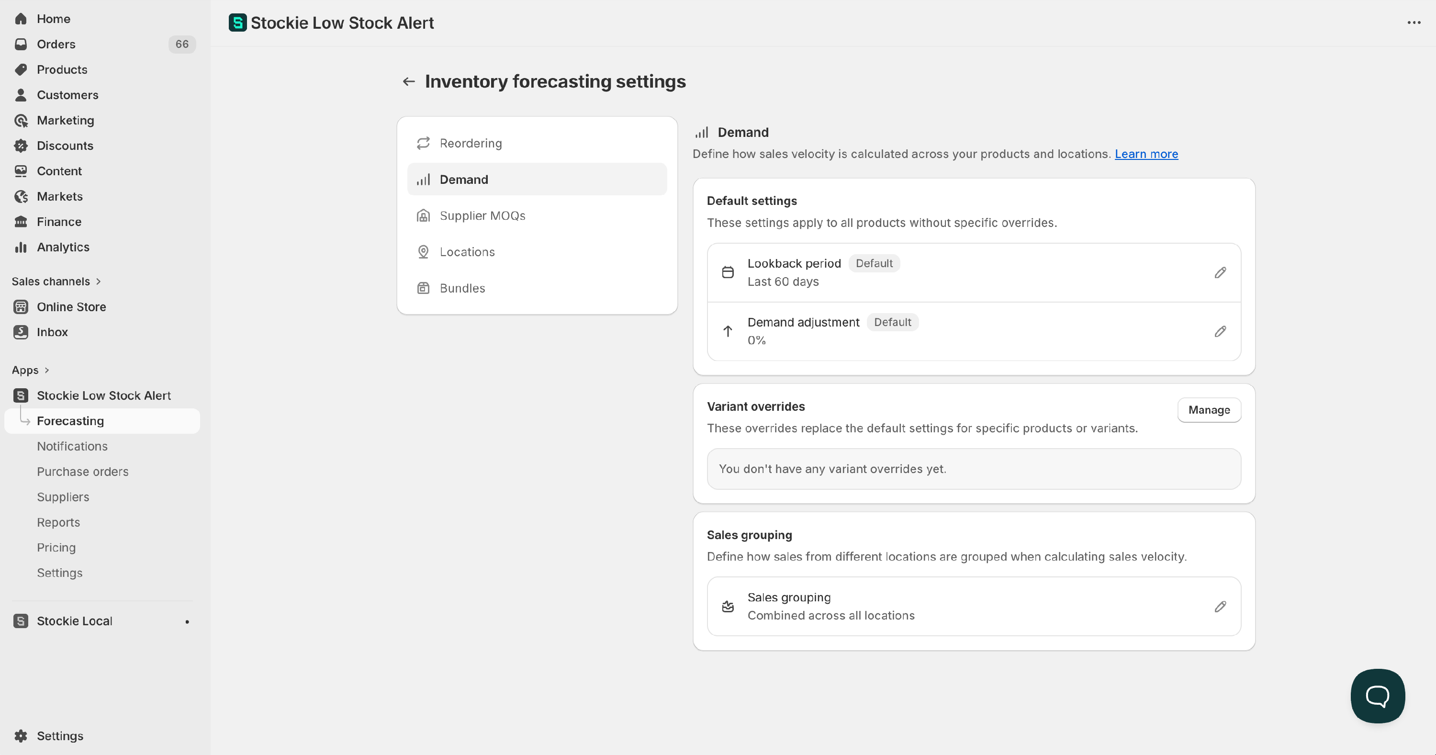1436x755 pixels.
Task: Edit Demand adjustment using its pencil icon
Action: click(1220, 331)
